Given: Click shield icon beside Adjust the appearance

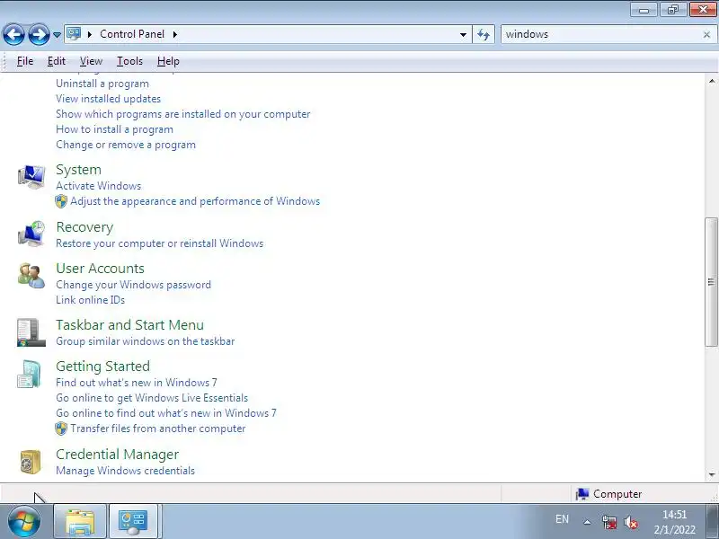Looking at the screenshot, I should pyautogui.click(x=61, y=201).
